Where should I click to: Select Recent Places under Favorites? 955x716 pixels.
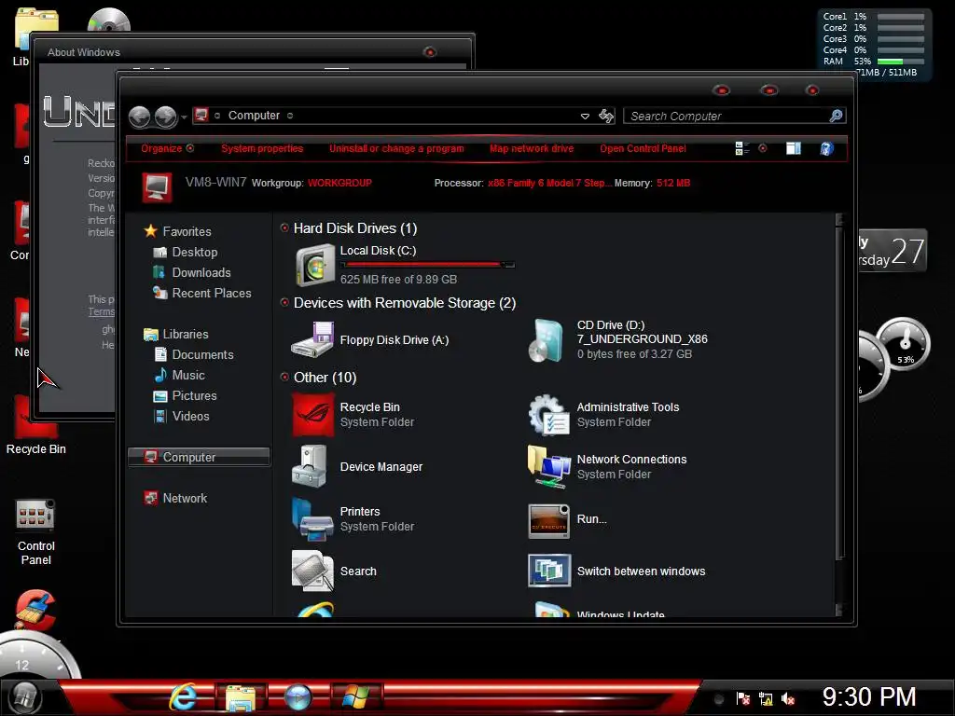201,294
